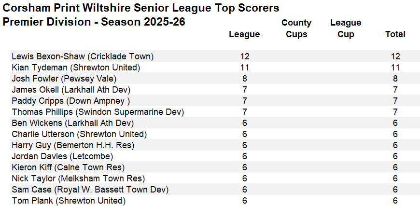Screen dimensions: 420x206
Task: Select Jordan Davies (Letcombe) row
Action: click(x=63, y=156)
